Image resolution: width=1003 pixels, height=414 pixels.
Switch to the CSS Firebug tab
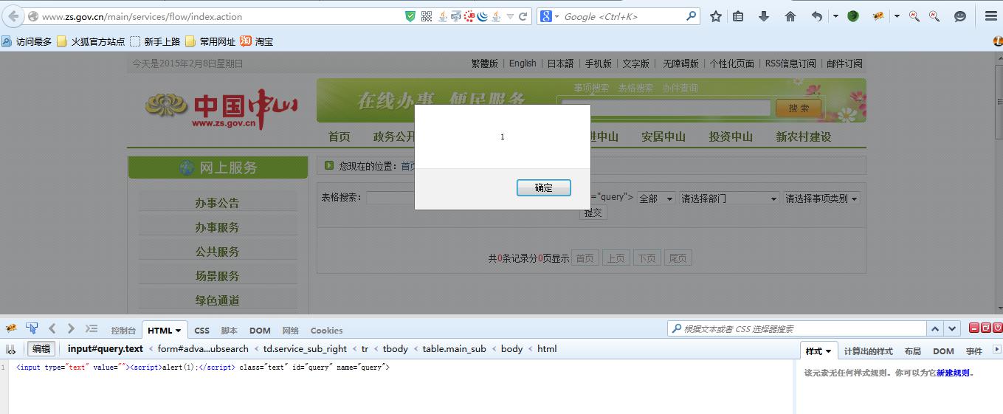click(x=201, y=331)
